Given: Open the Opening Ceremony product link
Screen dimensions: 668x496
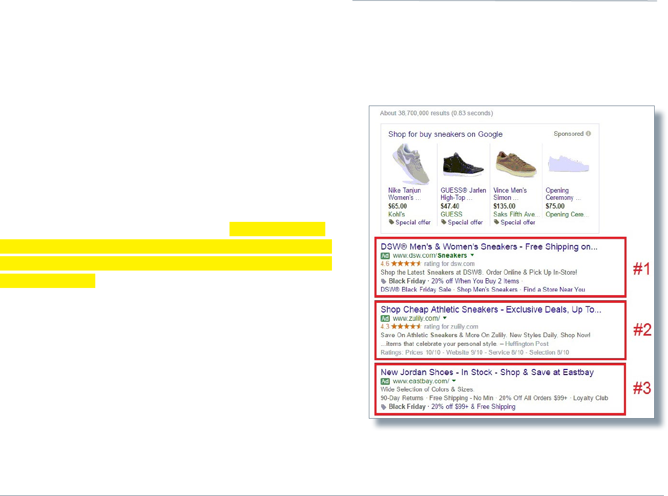Looking at the screenshot, I should (563, 194).
